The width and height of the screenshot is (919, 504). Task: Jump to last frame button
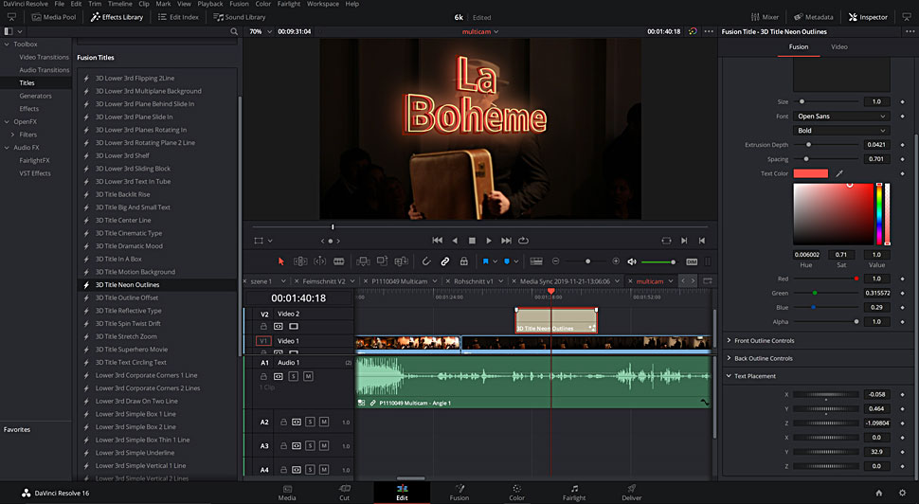(x=506, y=241)
